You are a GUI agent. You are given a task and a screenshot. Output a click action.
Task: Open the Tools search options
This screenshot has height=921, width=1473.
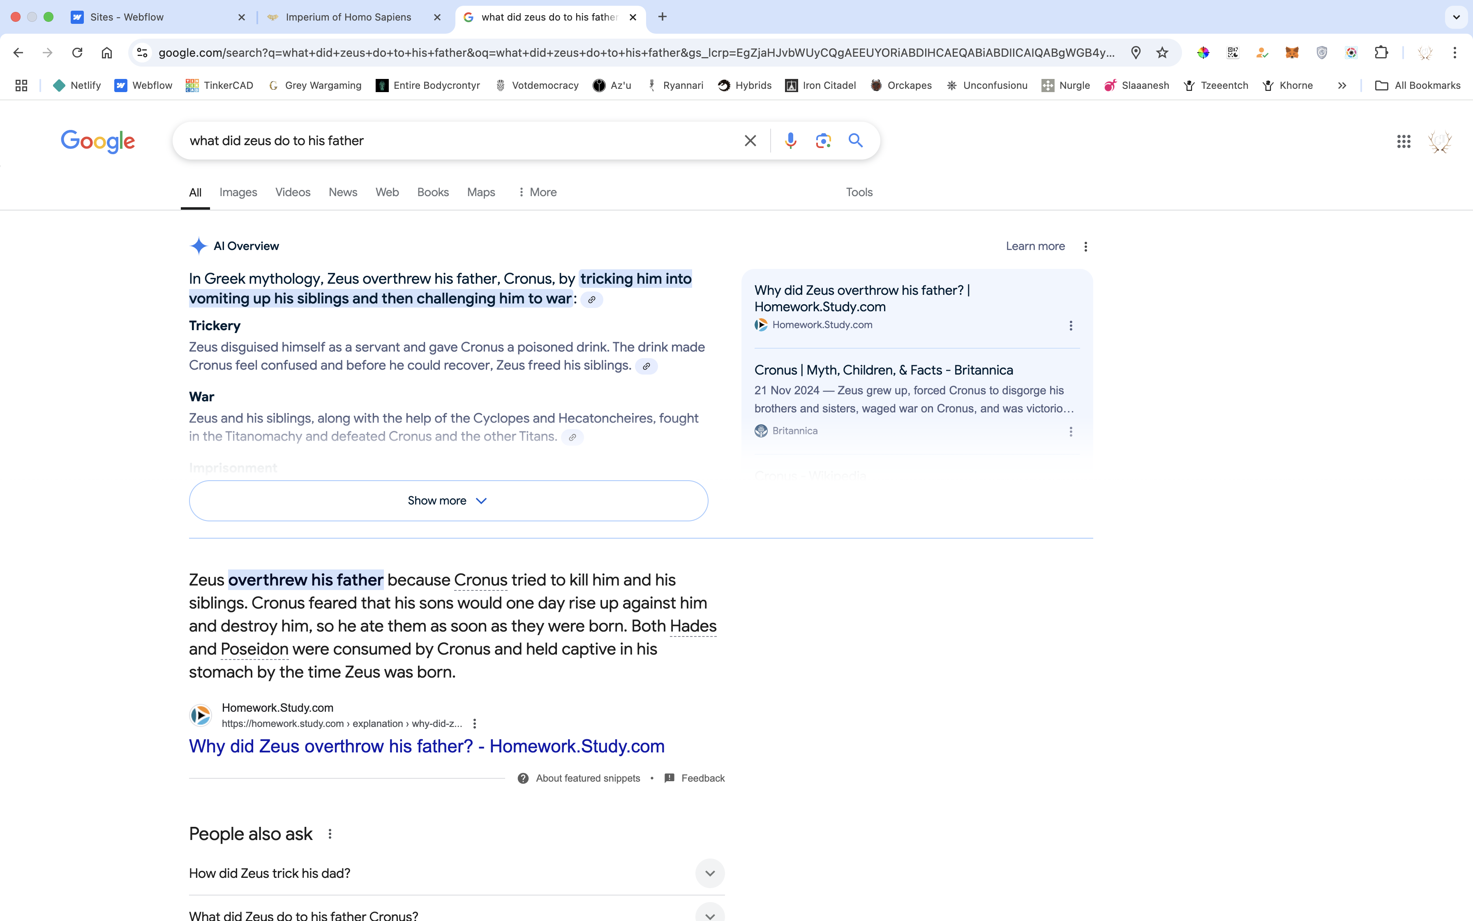[859, 192]
